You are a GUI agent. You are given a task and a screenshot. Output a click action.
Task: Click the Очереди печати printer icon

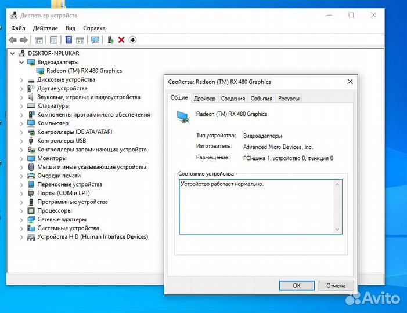(31, 176)
